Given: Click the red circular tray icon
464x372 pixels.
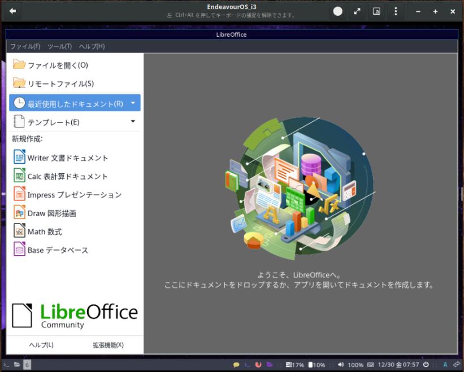Looking at the screenshot, I should (258, 365).
